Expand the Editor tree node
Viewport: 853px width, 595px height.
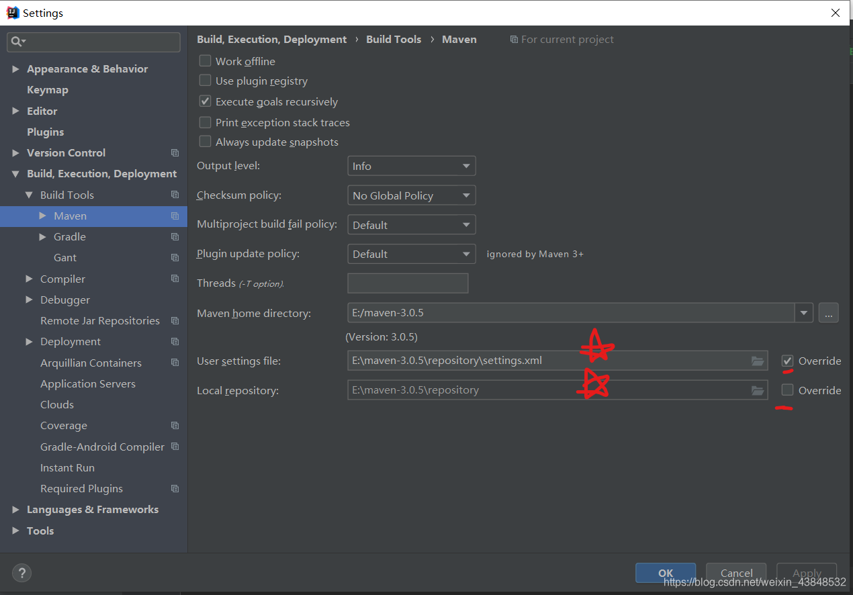(x=15, y=111)
